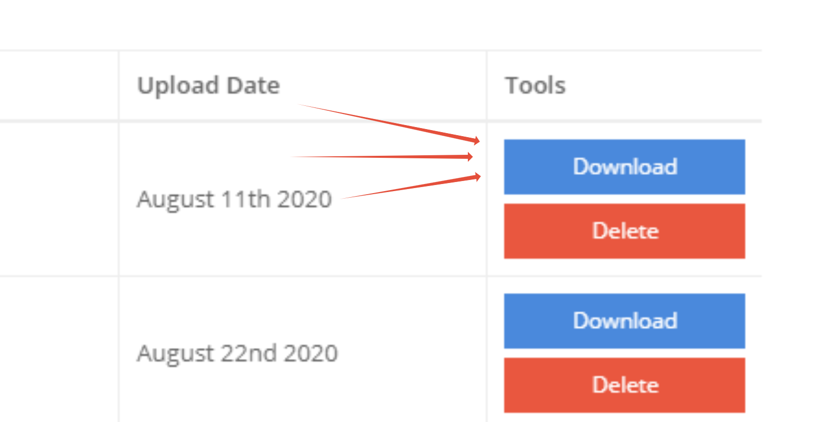Click the white margin right of the Tools column

[789, 202]
